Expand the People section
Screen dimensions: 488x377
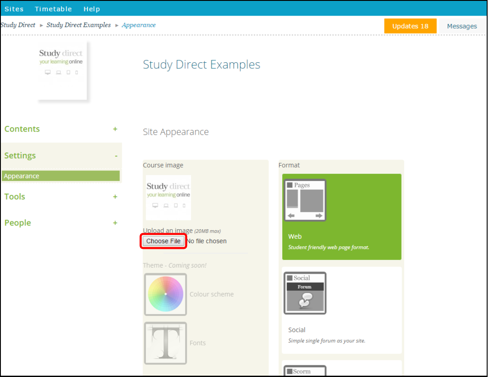click(x=18, y=223)
